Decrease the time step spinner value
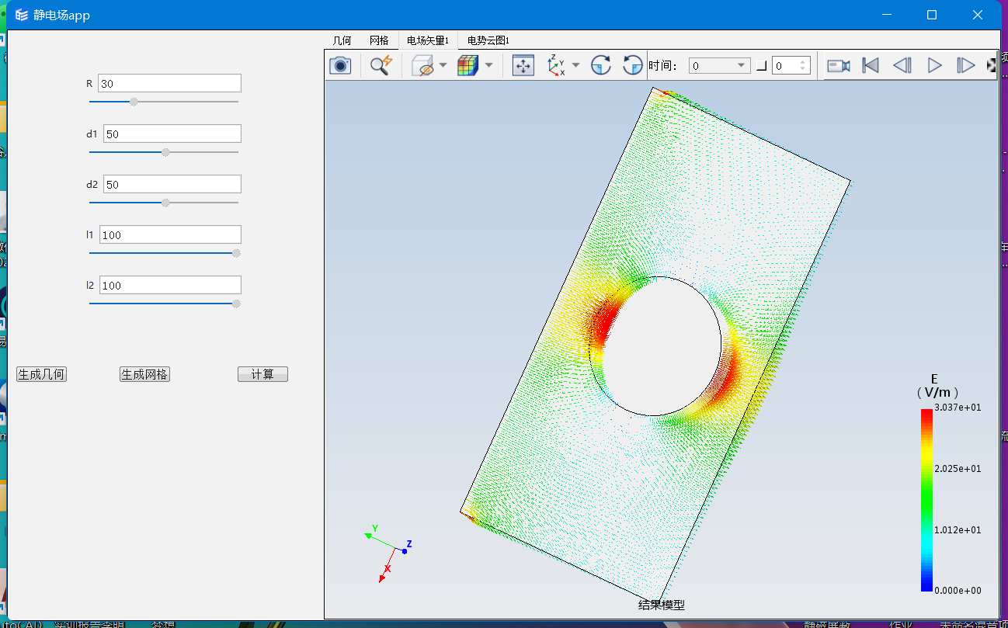This screenshot has height=628, width=1008. click(x=804, y=70)
